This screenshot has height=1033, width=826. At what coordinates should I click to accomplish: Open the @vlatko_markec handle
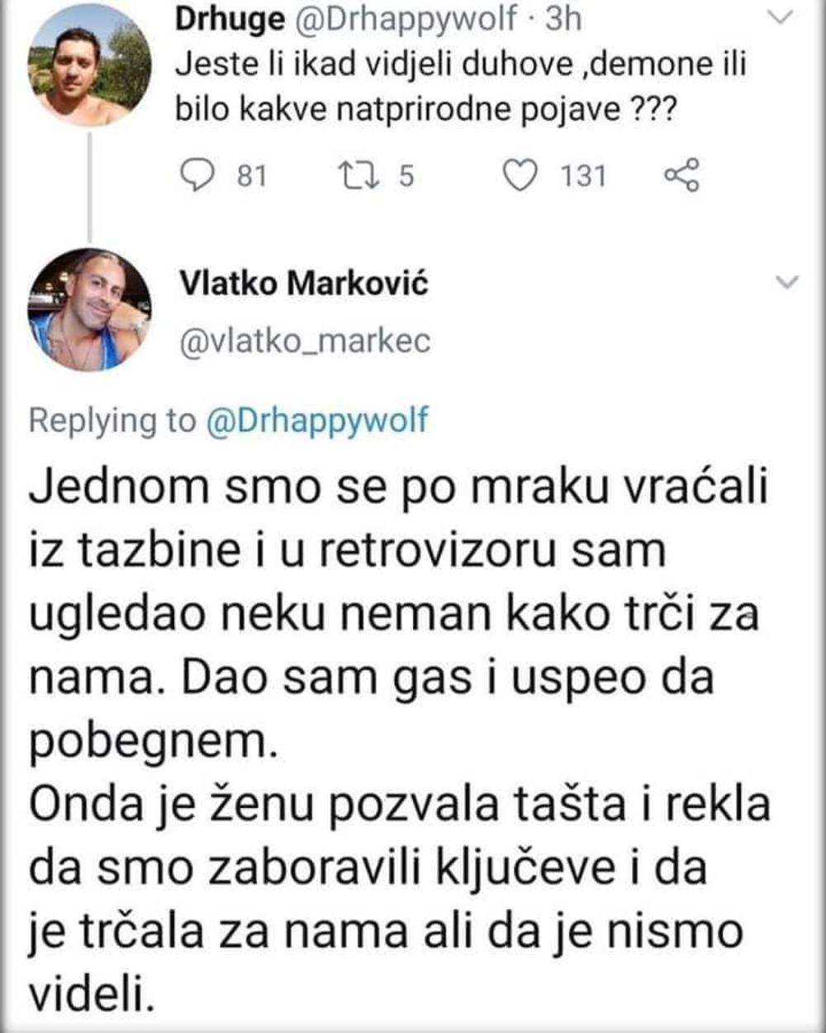305,341
